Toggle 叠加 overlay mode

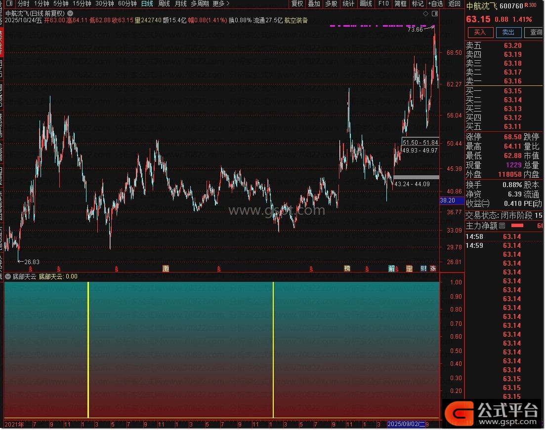314,3
